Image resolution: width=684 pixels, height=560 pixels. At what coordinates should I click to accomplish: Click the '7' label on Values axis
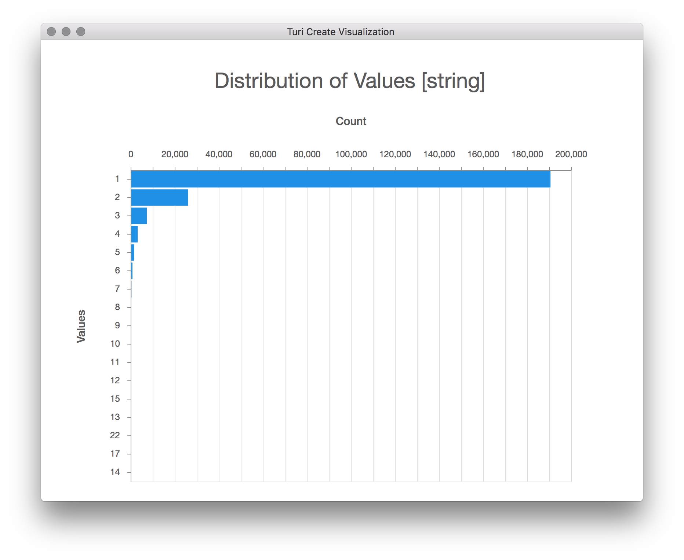(x=117, y=289)
